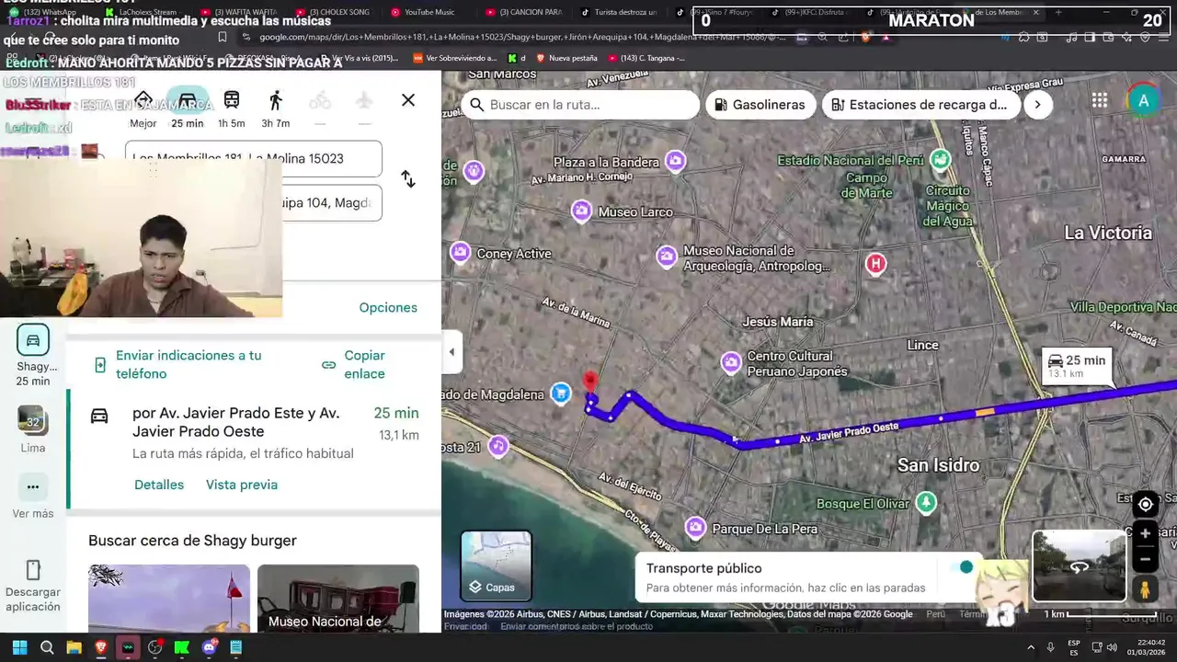Click the Buscar en la ruta search box
The height and width of the screenshot is (662, 1177).
point(581,105)
